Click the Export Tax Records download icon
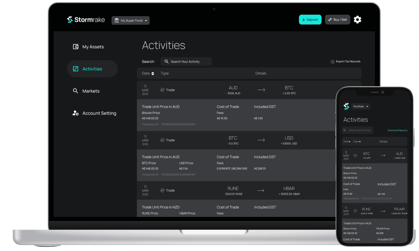Viewport: 419px width, 251px height. pos(333,61)
